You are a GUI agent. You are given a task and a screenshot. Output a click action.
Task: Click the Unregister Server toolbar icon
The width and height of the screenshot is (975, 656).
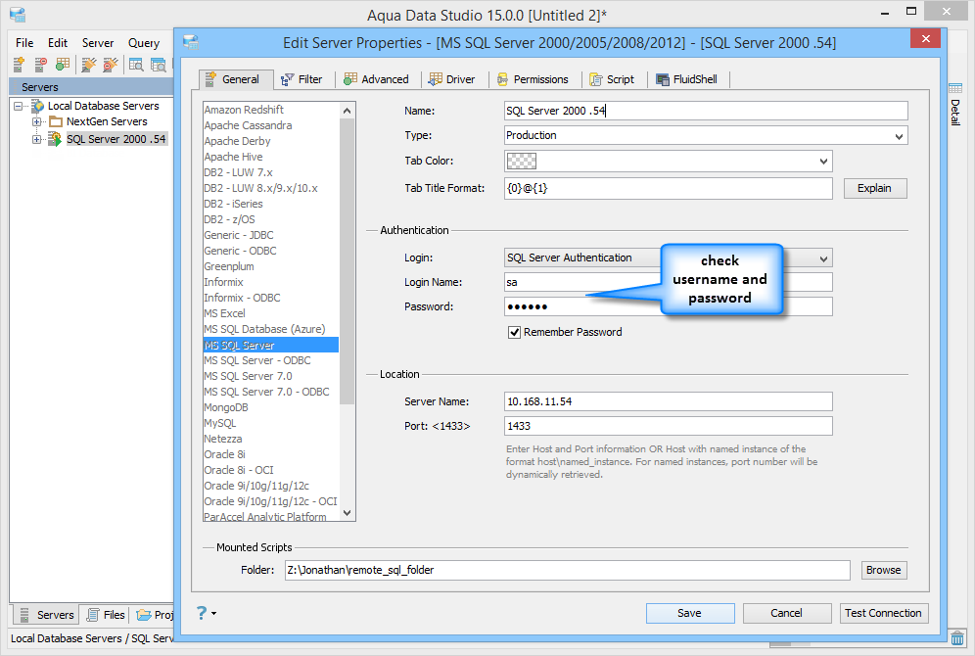40,64
